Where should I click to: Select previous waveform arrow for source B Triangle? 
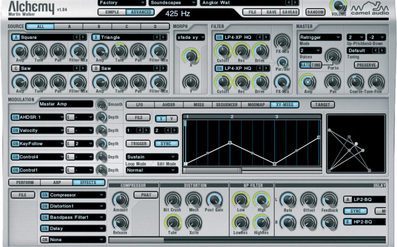tap(157, 37)
